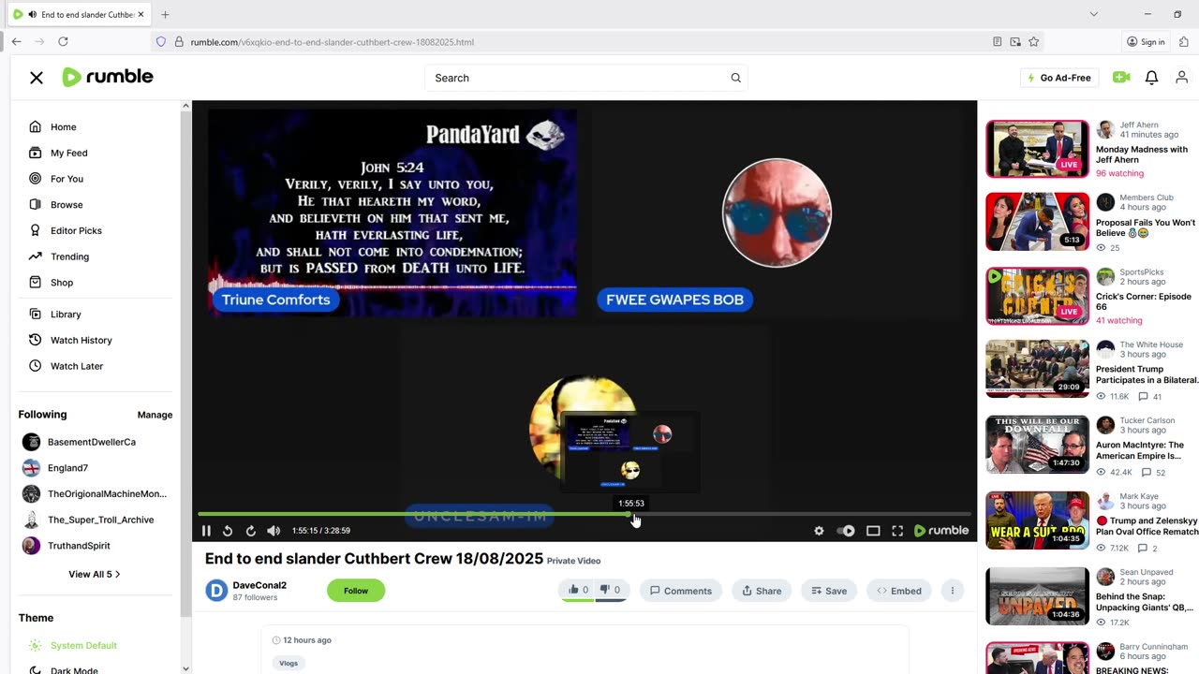Viewport: 1199px width, 674px height.
Task: Dislike the video with thumbs down
Action: 610,590
